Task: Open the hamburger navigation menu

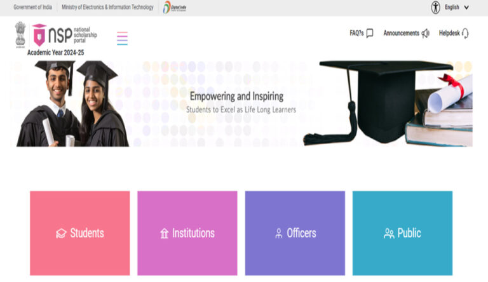Action: (x=122, y=38)
